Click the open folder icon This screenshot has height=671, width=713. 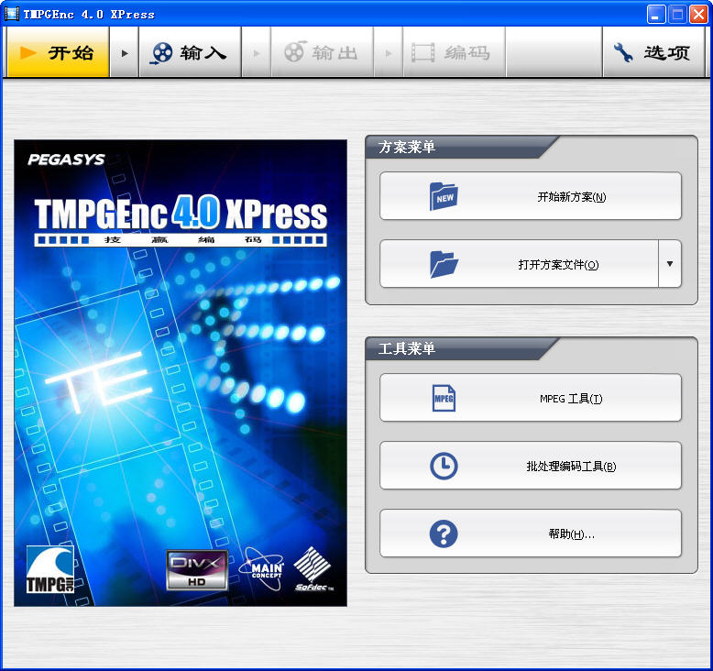pyautogui.click(x=444, y=264)
